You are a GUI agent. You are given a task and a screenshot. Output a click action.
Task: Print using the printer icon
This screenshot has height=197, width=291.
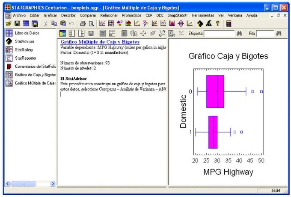[x=83, y=23]
